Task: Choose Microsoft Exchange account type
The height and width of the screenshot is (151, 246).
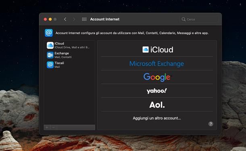Action: pyautogui.click(x=157, y=63)
